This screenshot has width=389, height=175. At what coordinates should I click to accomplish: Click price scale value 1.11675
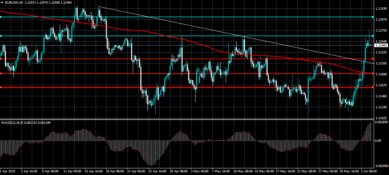point(381,85)
